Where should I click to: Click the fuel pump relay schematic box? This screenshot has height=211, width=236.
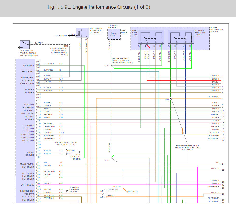151,36
